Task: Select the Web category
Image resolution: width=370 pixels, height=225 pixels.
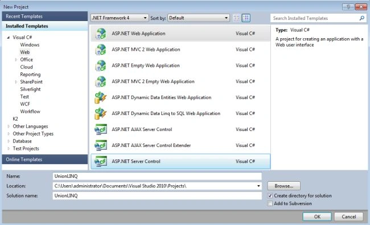Action: (x=25, y=52)
